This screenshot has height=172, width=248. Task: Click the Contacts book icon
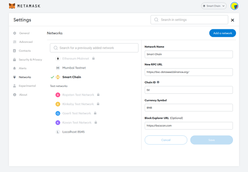[14, 51]
